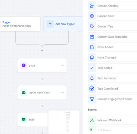Choose the Task Added trigger
This screenshot has width=137, height=134.
pyautogui.click(x=112, y=68)
